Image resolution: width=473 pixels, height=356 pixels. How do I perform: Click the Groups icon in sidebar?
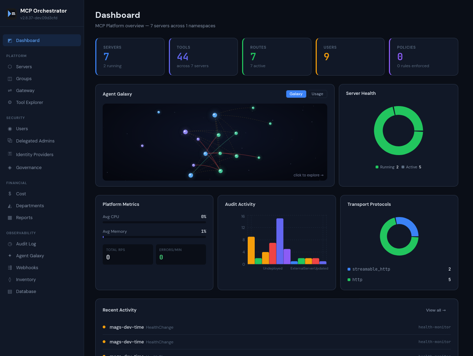[10, 79]
